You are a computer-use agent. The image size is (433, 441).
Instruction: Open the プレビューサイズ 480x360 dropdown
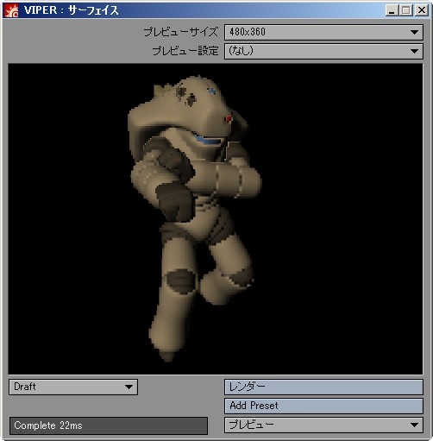click(323, 32)
